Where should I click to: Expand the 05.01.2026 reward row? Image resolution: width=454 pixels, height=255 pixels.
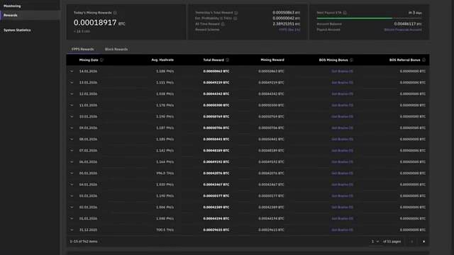[x=72, y=173]
